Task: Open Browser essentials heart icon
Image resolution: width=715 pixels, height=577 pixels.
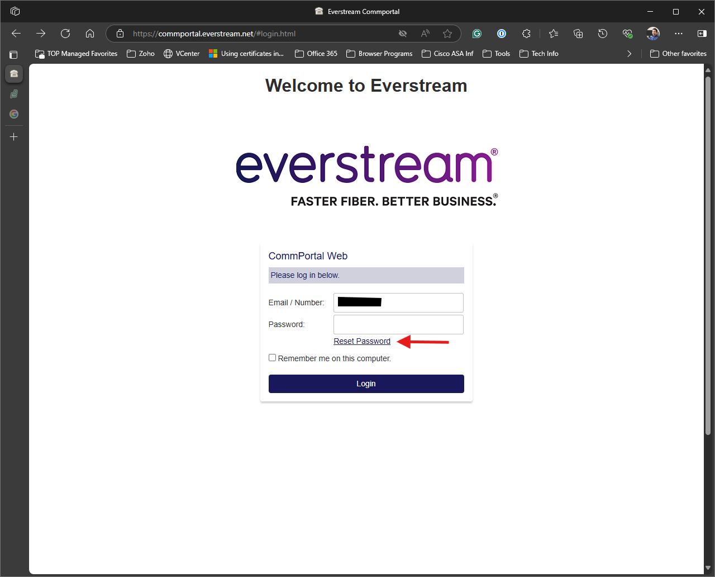Action: pos(627,34)
